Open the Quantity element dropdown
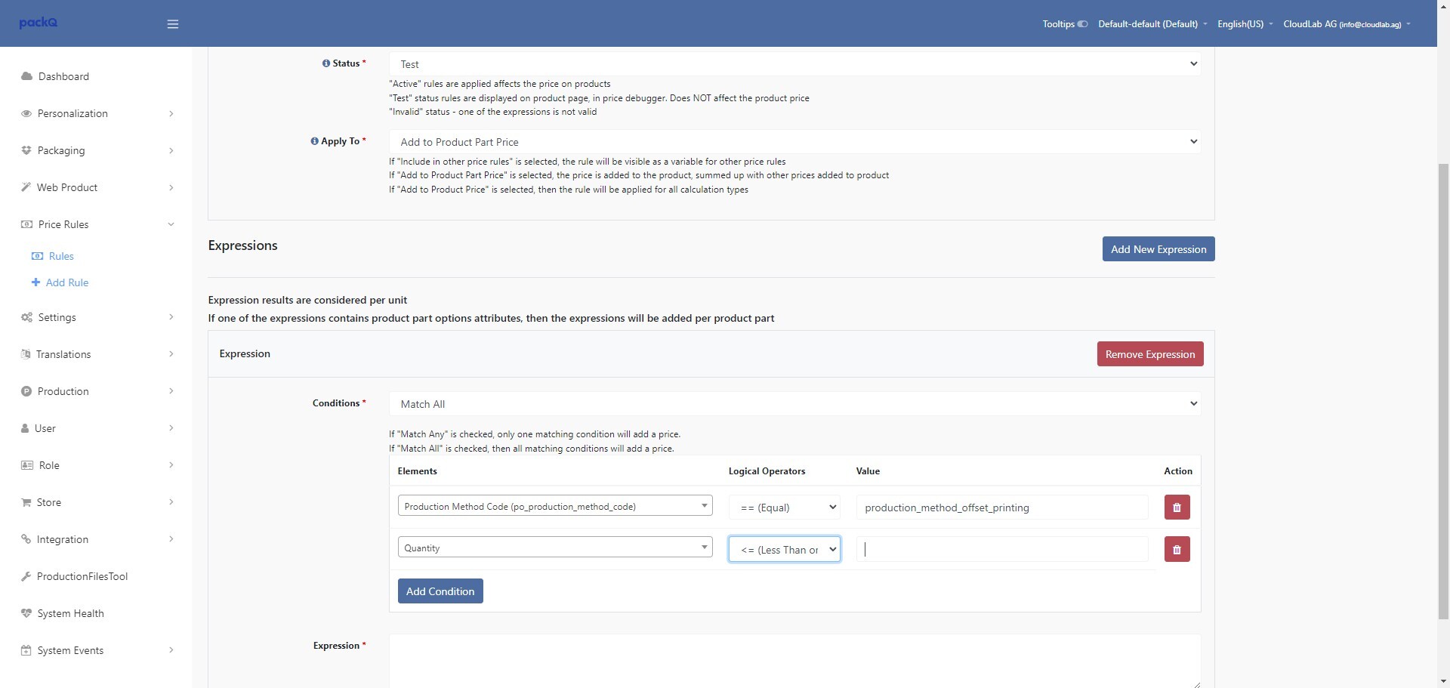This screenshot has height=688, width=1450. pos(555,548)
